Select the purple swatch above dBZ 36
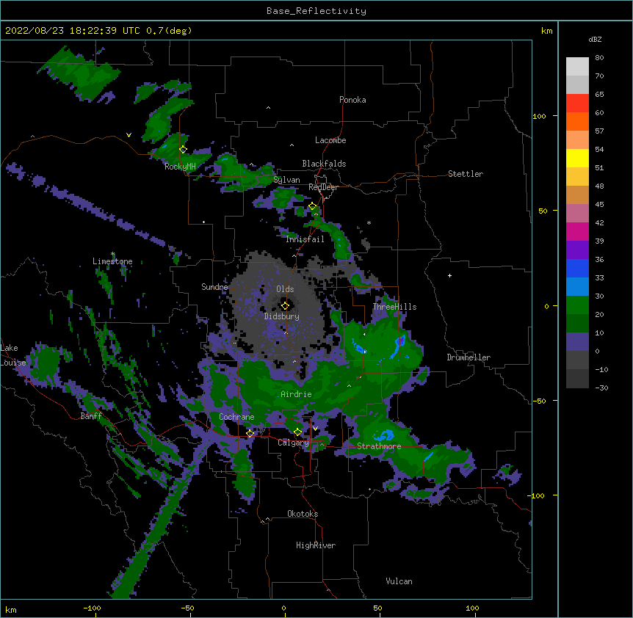Screen dimensions: 633x618 (577, 250)
